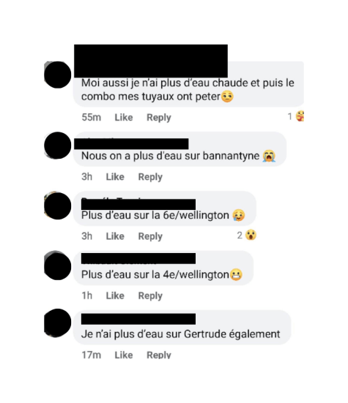Viewport: 348px width, 403px height.
Task: Reply to the tuyaux ont peter comment
Action: 159,118
